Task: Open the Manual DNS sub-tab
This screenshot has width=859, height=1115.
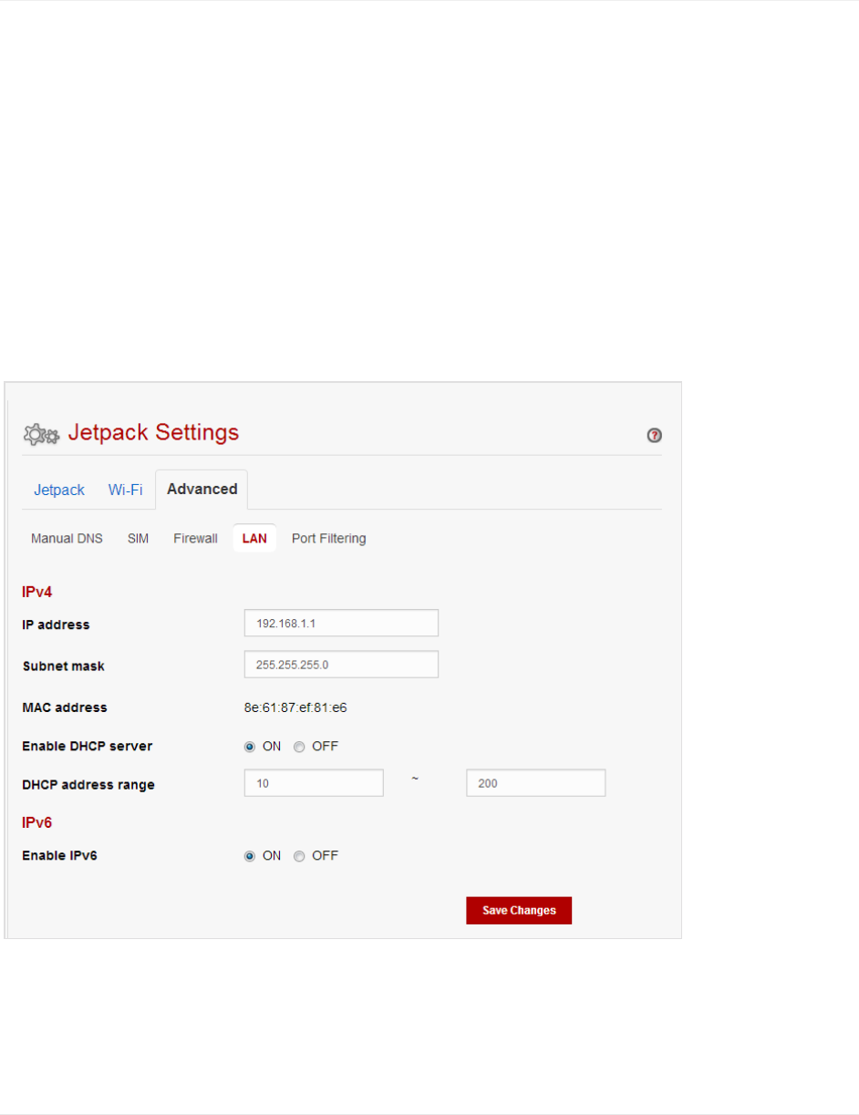Action: [x=67, y=539]
